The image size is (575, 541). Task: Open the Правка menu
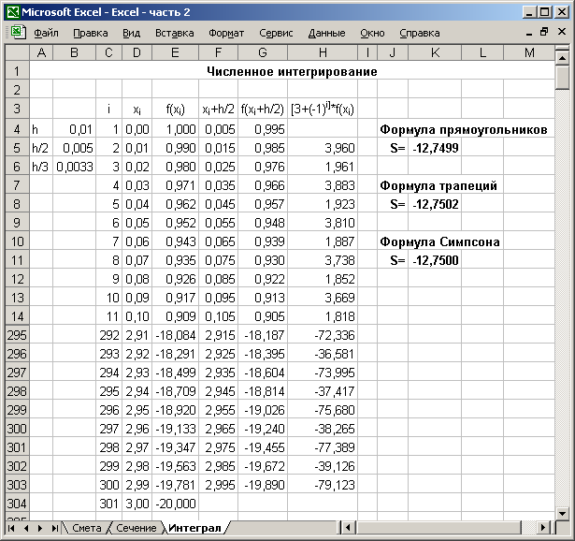91,33
